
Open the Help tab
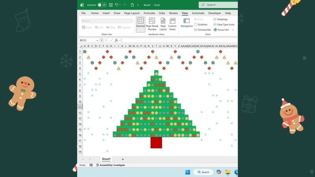pos(228,13)
